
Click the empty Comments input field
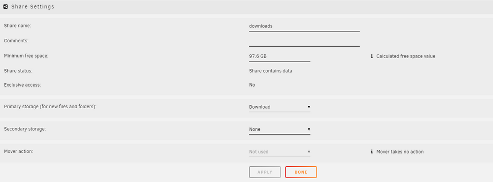click(304, 41)
